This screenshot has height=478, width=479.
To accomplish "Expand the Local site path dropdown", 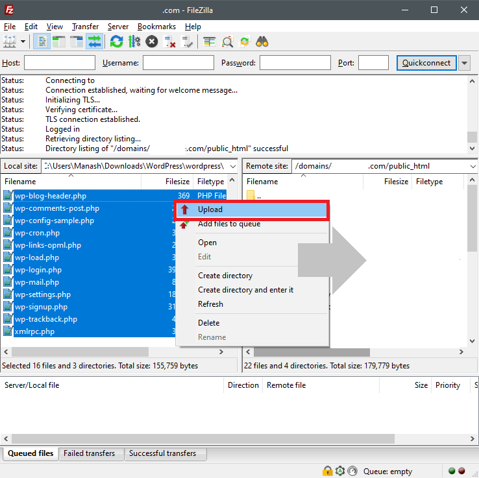I will 233,166.
